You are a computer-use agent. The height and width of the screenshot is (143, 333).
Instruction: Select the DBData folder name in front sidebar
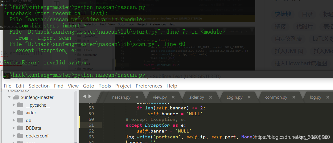33,128
